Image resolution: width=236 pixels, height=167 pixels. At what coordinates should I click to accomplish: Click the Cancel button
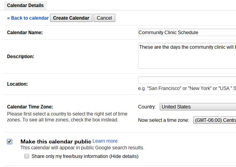pos(104,18)
